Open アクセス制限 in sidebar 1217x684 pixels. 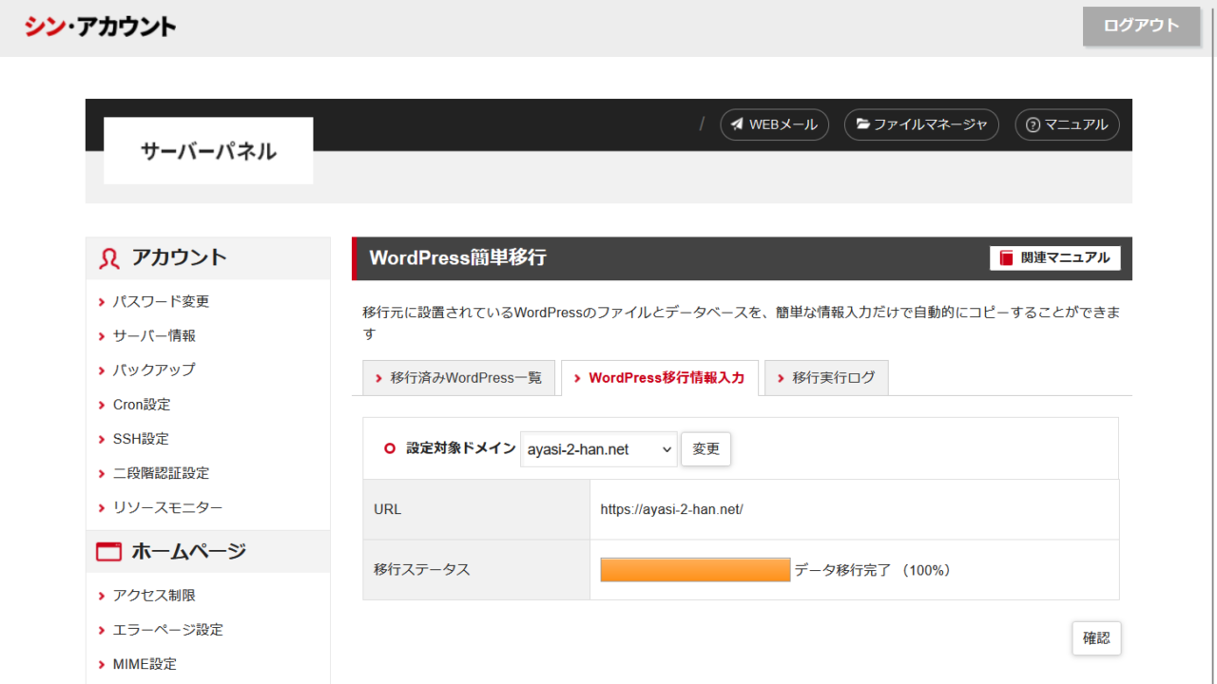[154, 596]
